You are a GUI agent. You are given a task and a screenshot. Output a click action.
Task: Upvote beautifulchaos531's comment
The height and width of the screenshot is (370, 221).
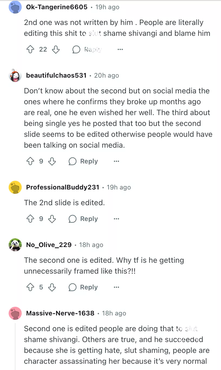pos(30,161)
